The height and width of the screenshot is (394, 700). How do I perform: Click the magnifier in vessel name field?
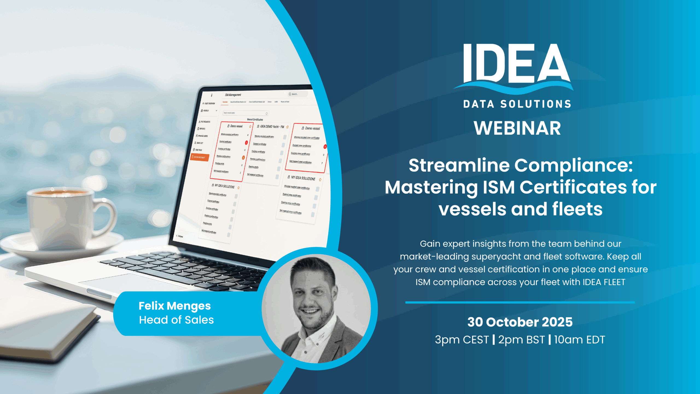click(267, 114)
